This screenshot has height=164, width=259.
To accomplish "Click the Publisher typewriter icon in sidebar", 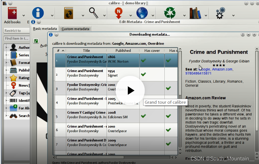I will click(13, 70).
